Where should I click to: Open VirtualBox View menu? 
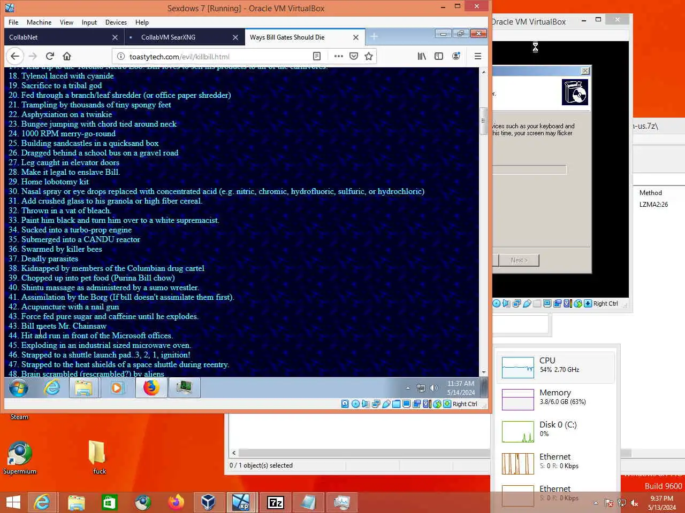pos(66,22)
